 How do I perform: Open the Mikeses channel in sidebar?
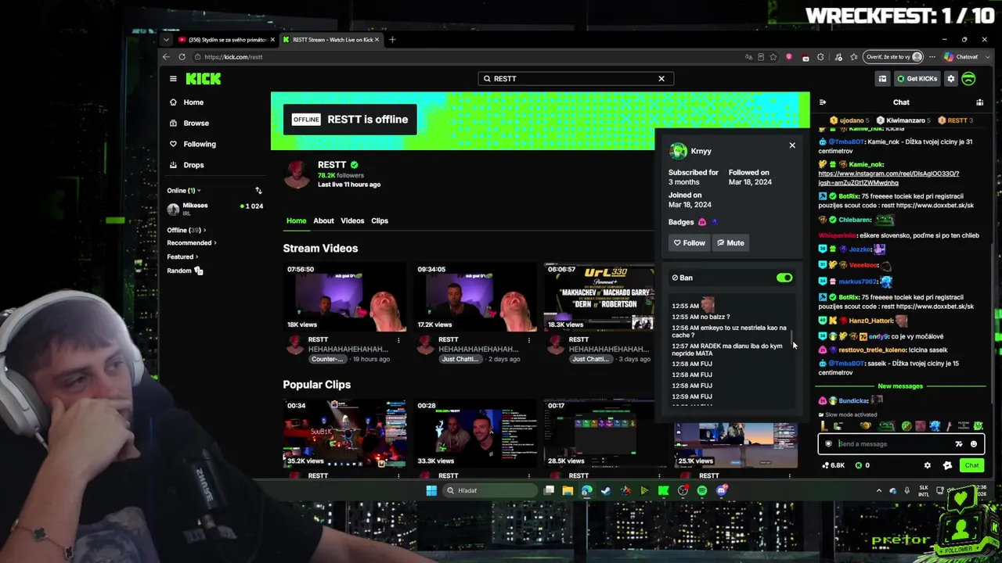(215, 208)
